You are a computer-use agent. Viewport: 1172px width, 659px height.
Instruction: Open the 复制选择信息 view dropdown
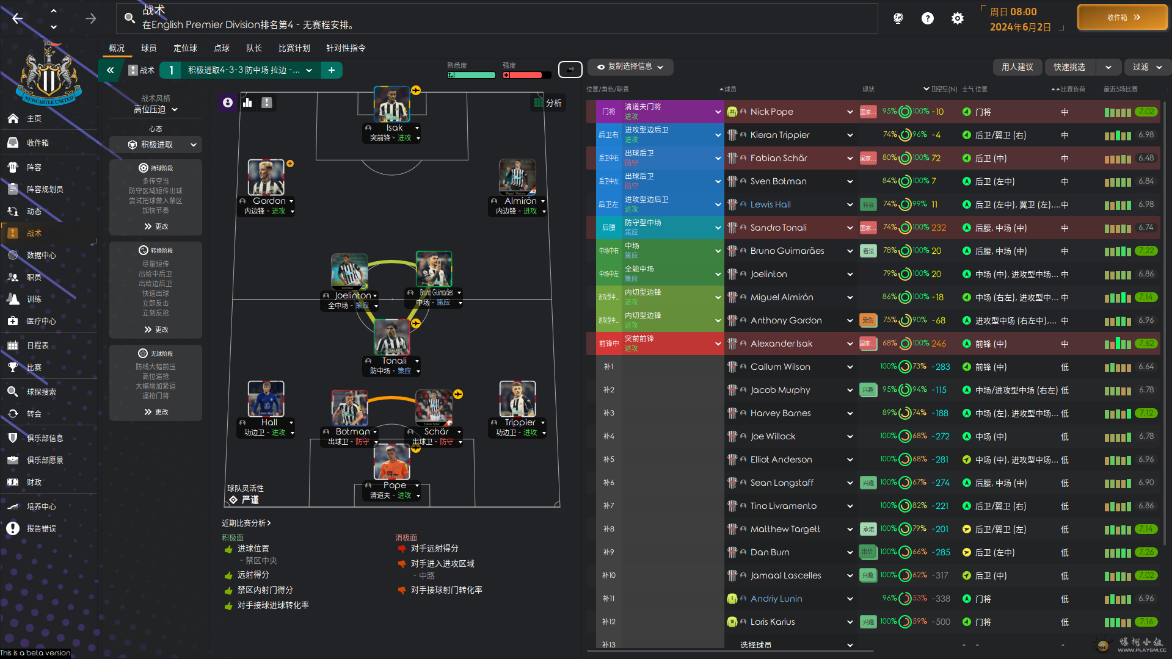click(630, 67)
